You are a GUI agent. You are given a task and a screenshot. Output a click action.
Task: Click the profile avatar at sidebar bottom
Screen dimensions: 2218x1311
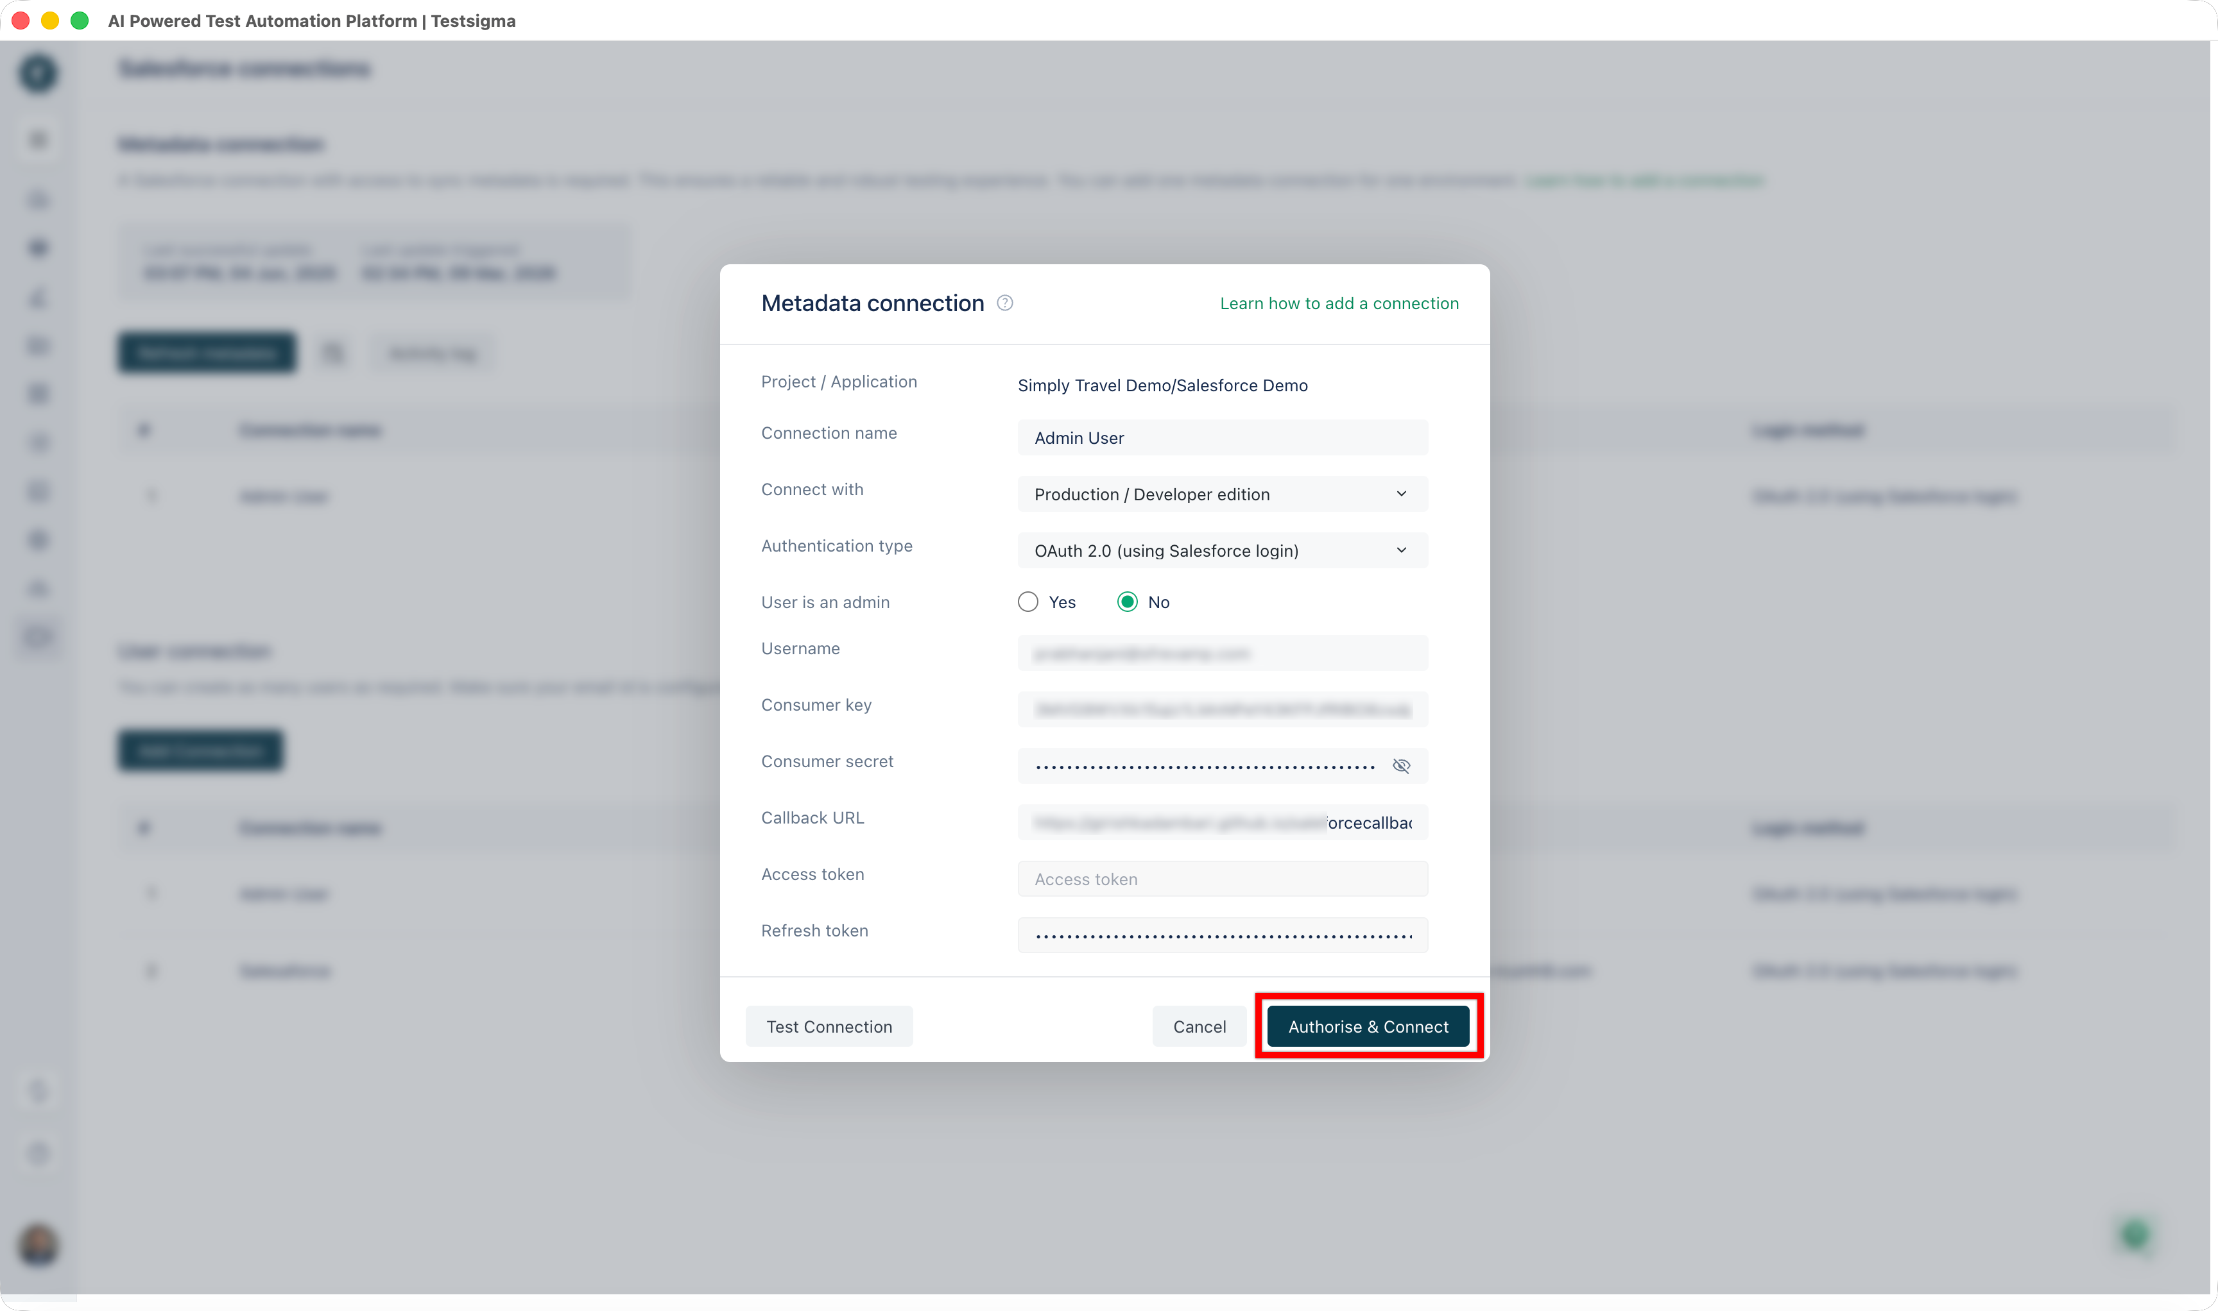click(x=37, y=1246)
